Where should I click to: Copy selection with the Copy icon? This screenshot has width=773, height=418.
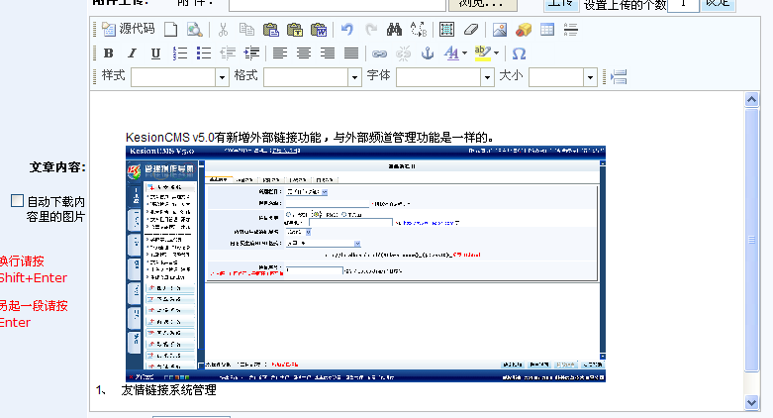click(246, 30)
